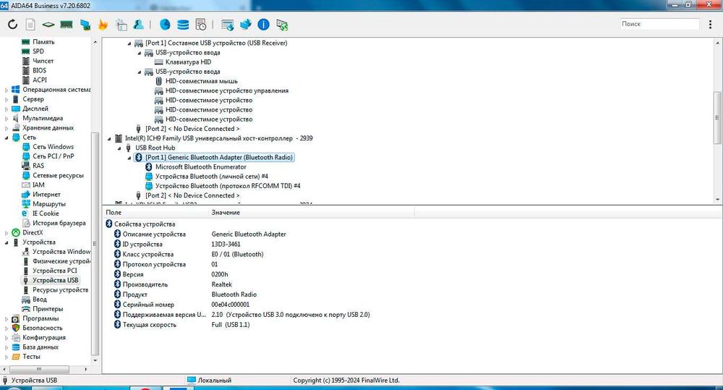Expand the Программы sidebar node
Image resolution: width=723 pixels, height=390 pixels.
tap(7, 318)
